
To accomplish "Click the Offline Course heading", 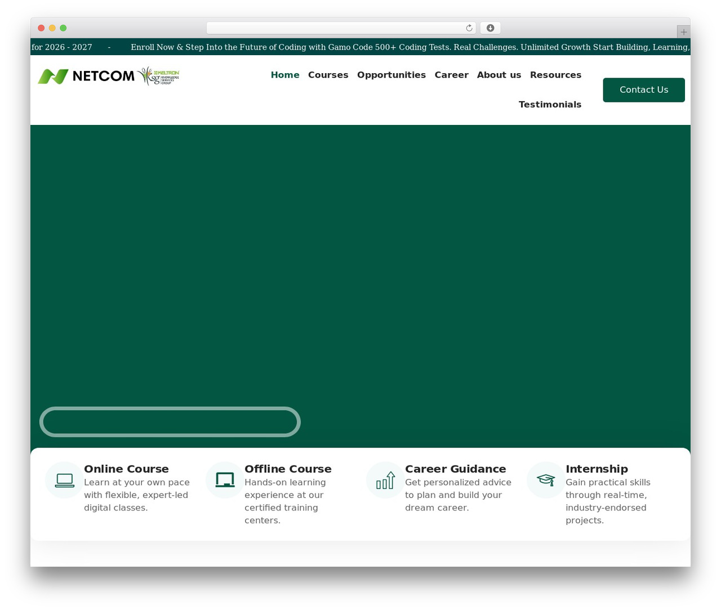I will click(288, 469).
